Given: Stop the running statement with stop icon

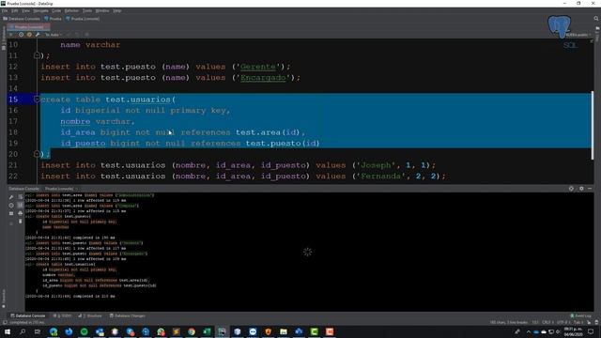Looking at the screenshot, I should (87, 35).
